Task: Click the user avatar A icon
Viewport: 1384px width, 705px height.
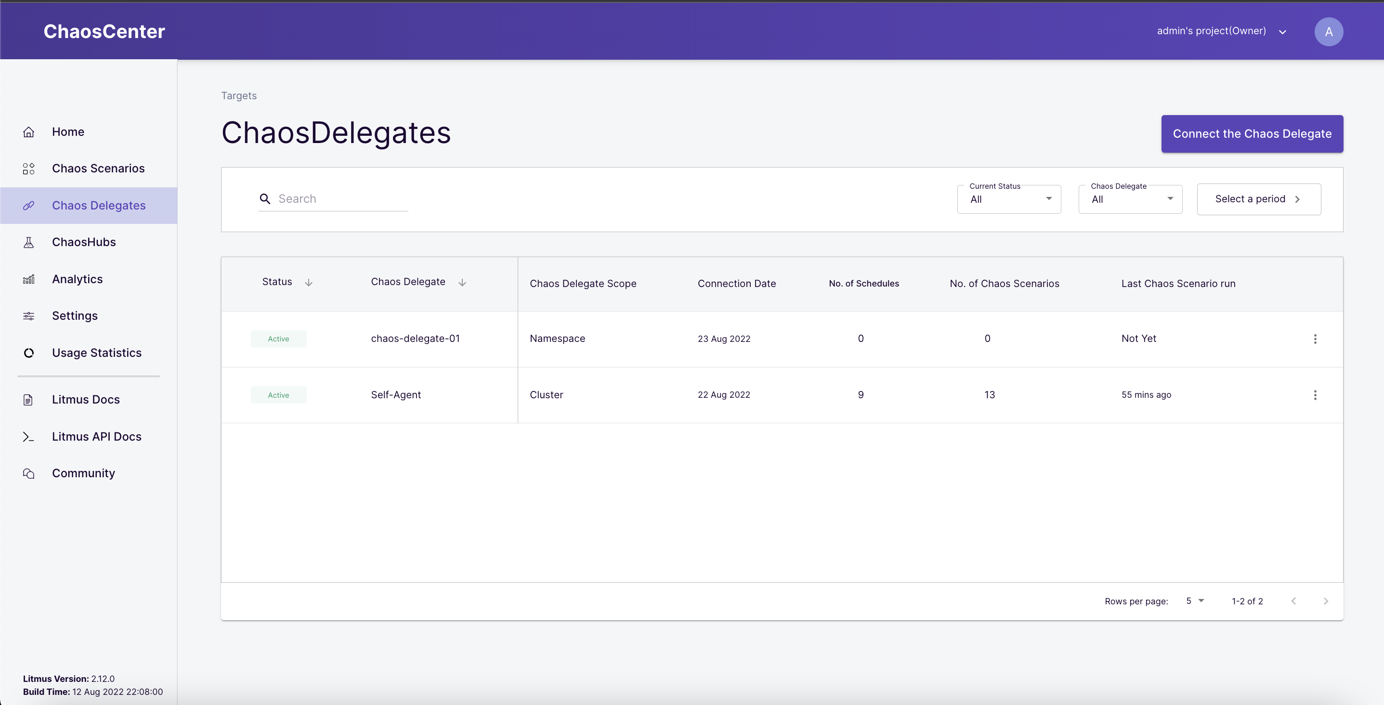Action: [x=1328, y=32]
